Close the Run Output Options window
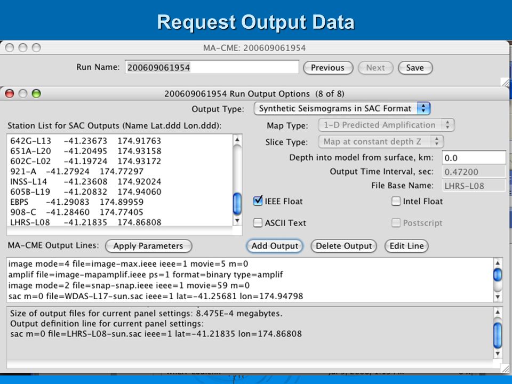This screenshot has height=384, width=512. [10, 94]
